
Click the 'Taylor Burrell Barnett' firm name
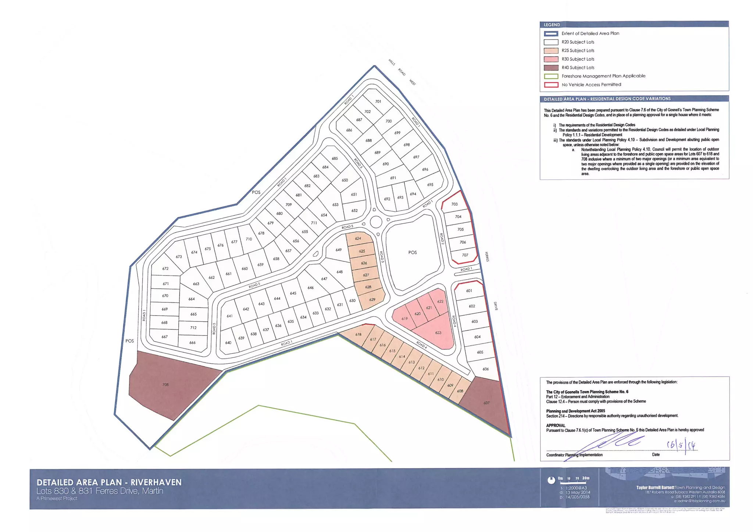(x=655, y=488)
